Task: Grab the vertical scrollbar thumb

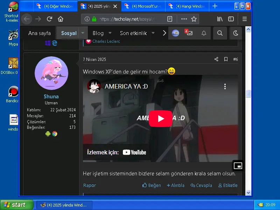Action: click(x=248, y=93)
